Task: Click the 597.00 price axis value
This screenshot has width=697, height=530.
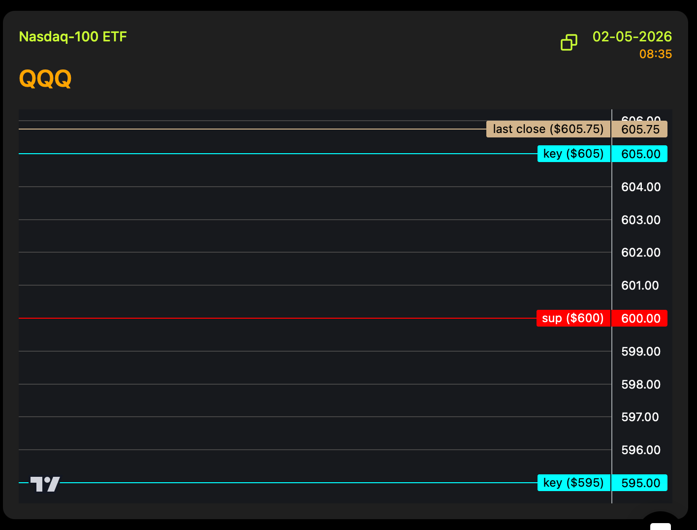Action: point(640,417)
